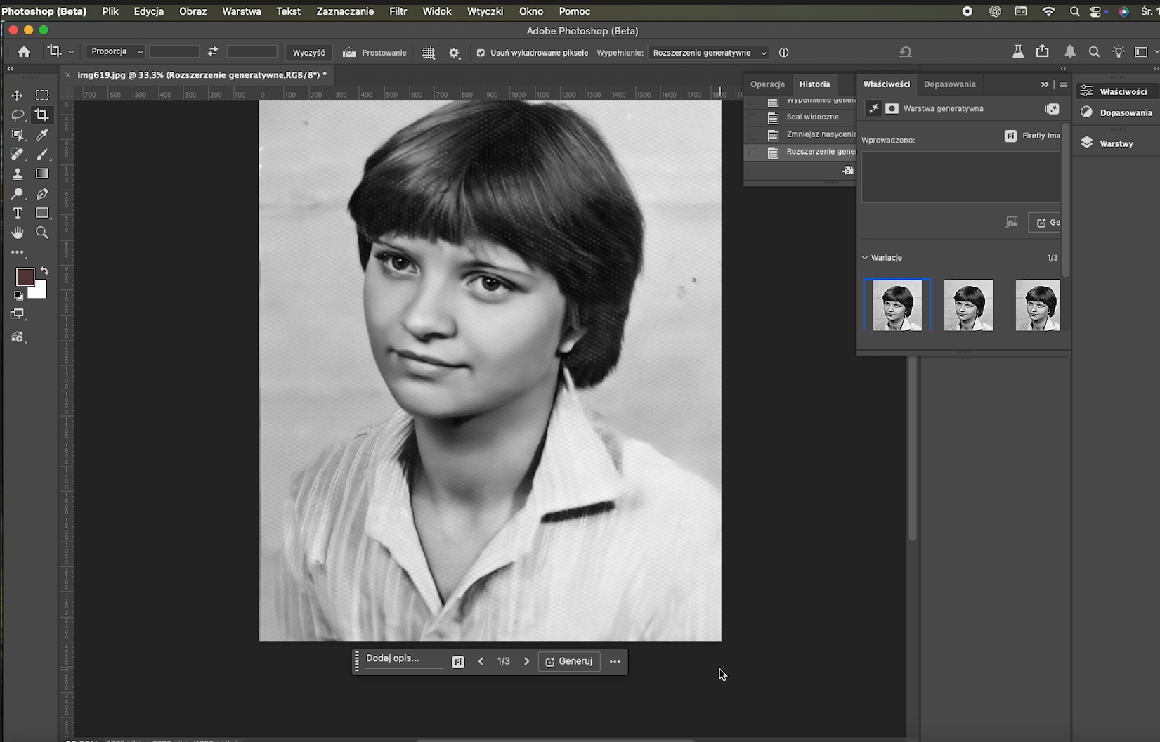Toggle Usuń wykadrowane piksele checkbox

tap(481, 53)
